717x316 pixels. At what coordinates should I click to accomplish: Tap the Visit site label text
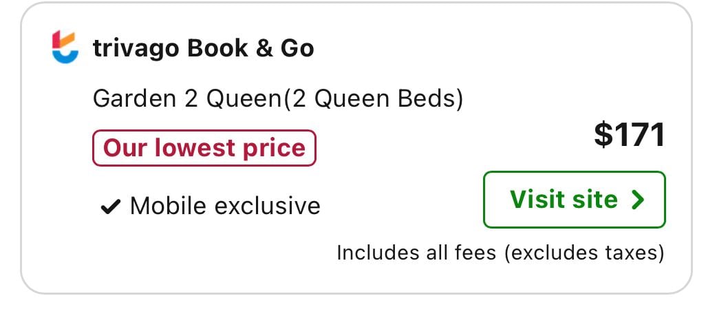(x=564, y=200)
